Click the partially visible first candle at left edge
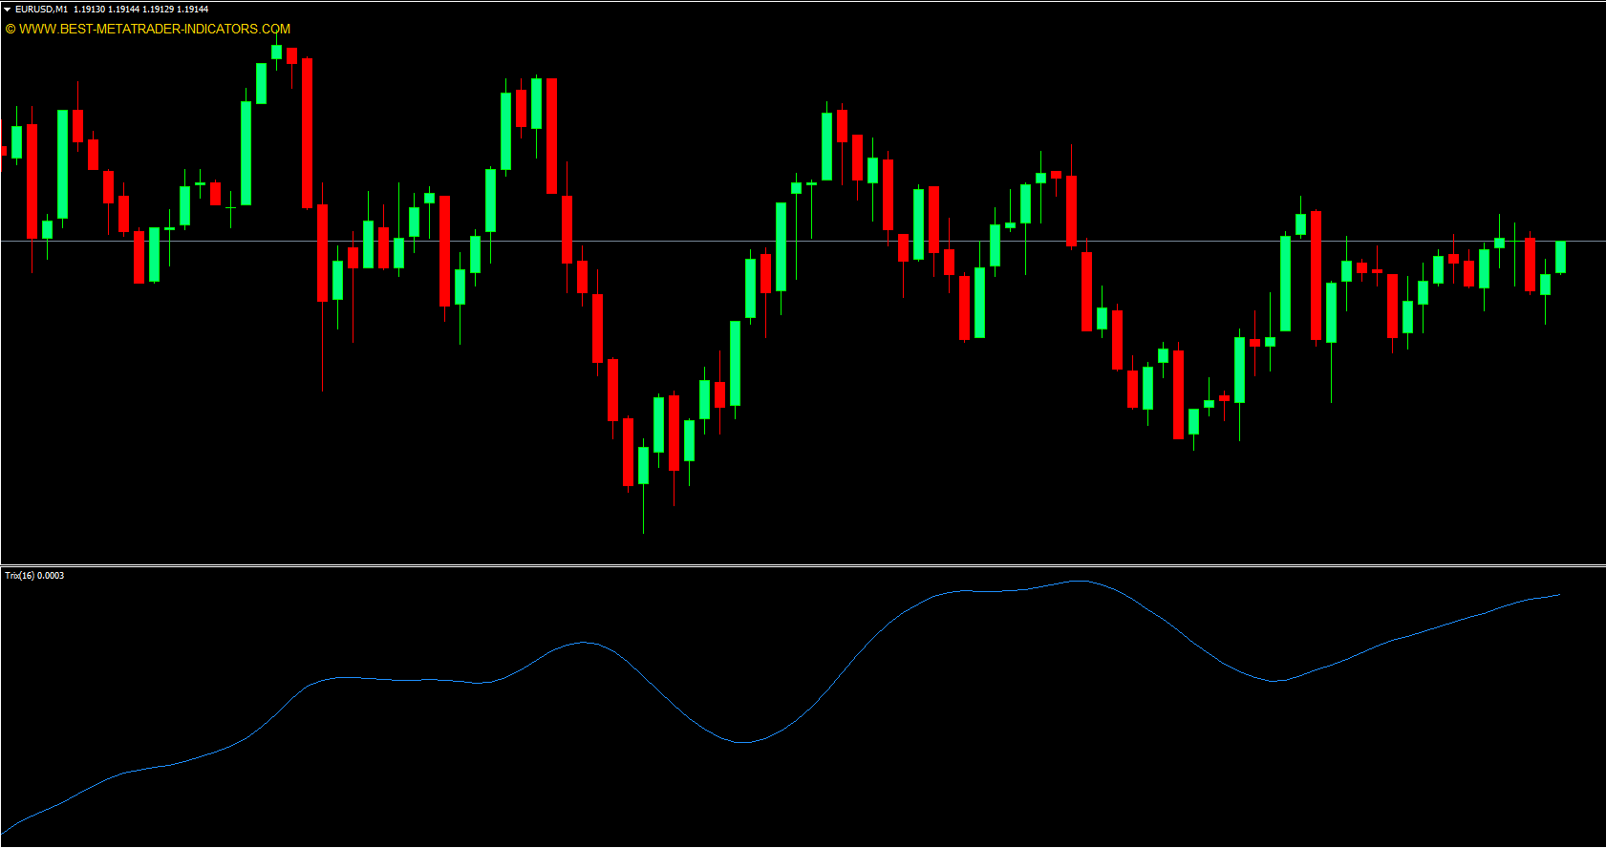The image size is (1606, 848). (4, 151)
